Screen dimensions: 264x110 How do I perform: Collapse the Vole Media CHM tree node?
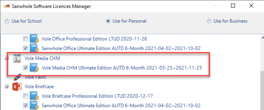(x=7, y=58)
